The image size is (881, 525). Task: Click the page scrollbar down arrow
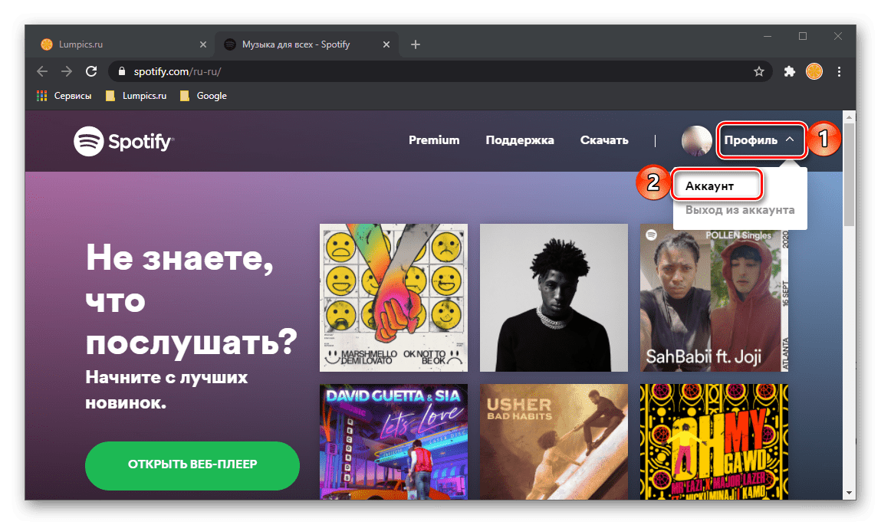click(x=850, y=494)
